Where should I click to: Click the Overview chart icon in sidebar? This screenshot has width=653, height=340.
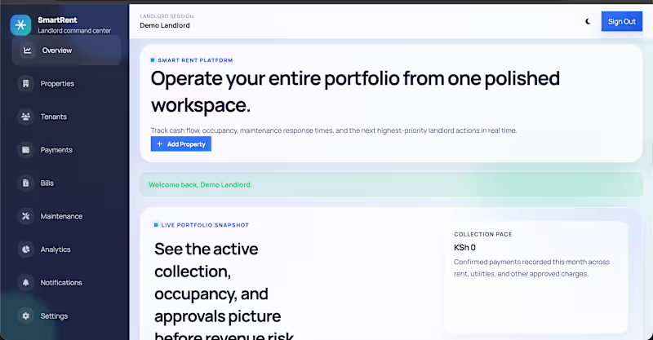28,51
